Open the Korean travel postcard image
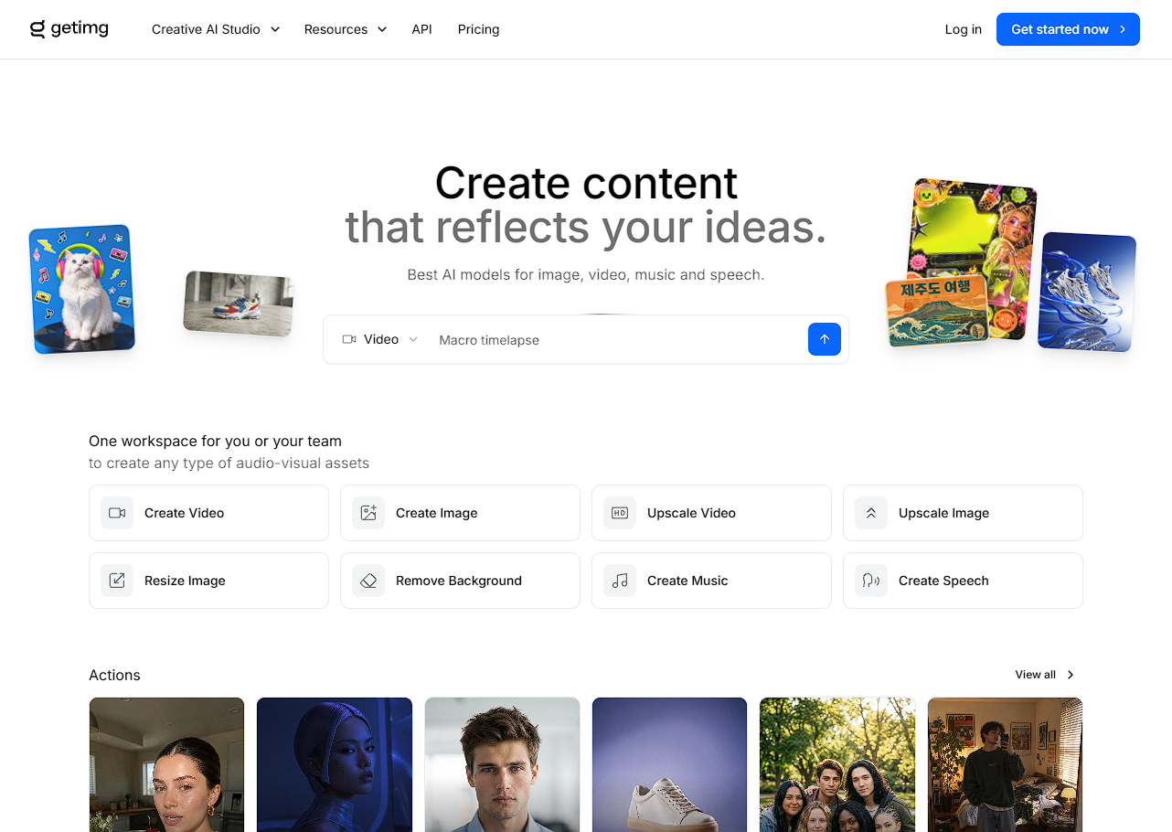 (938, 313)
